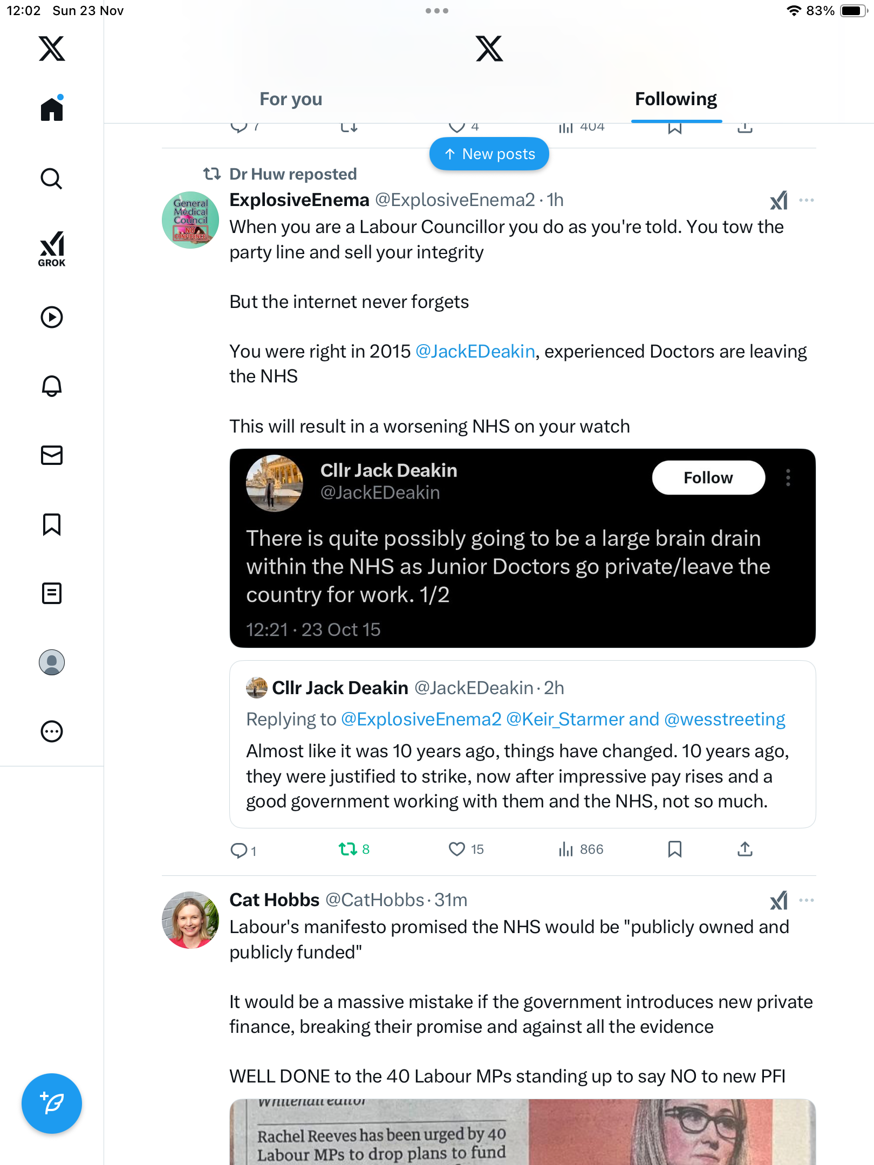Open Grok from the sidebar
Screen dimensions: 874x1165
pyautogui.click(x=52, y=249)
